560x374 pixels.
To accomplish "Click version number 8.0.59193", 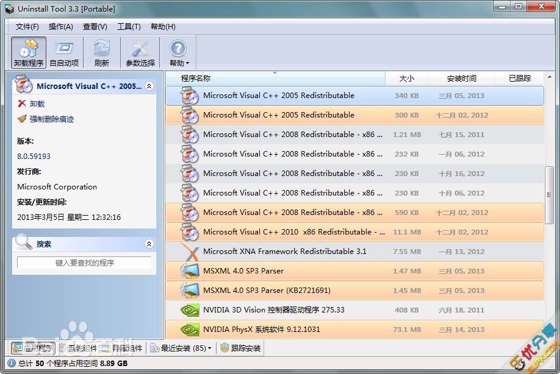I will (34, 156).
